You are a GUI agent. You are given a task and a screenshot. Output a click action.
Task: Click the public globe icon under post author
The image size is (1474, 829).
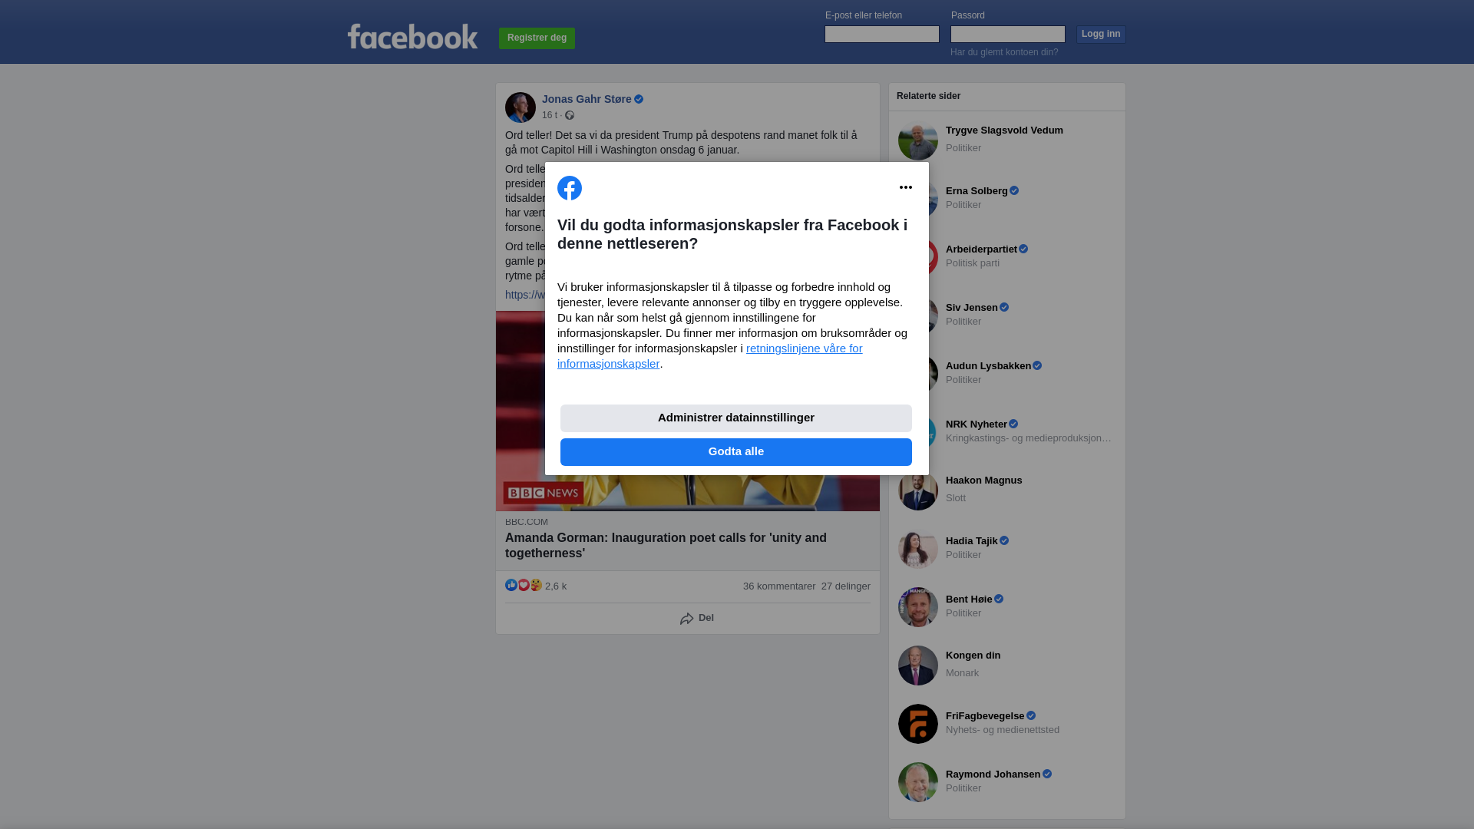pyautogui.click(x=570, y=115)
